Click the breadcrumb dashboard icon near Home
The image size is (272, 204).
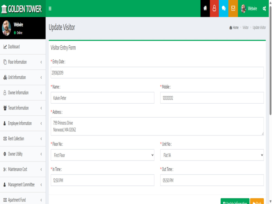point(231,27)
